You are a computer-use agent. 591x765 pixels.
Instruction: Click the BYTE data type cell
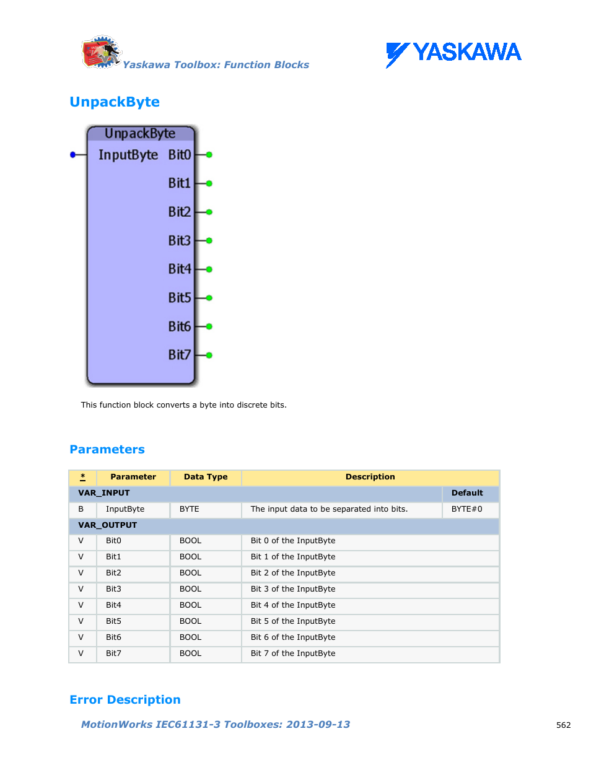point(206,509)
